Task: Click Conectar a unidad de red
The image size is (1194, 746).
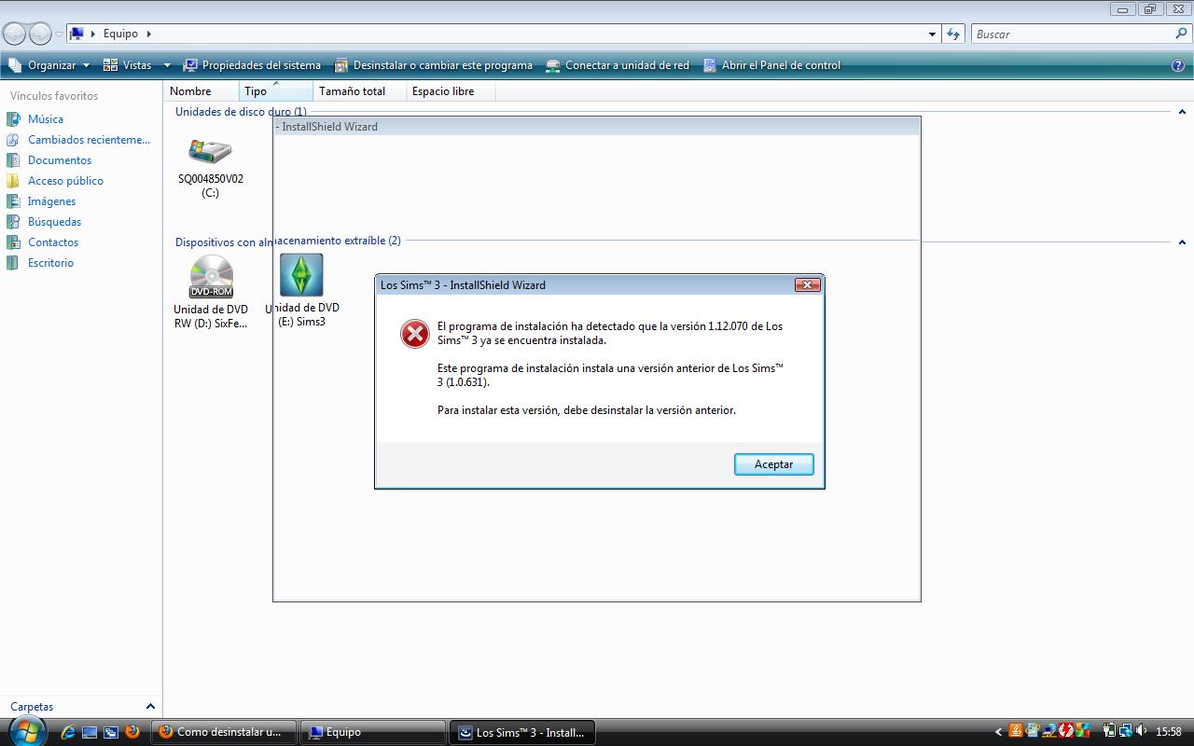Action: pos(618,65)
